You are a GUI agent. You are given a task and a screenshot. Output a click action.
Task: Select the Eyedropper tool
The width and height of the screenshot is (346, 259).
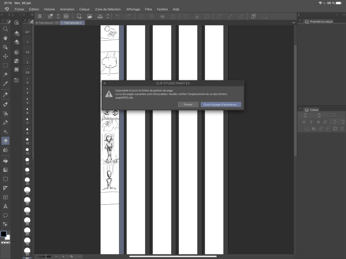pyautogui.click(x=5, y=83)
